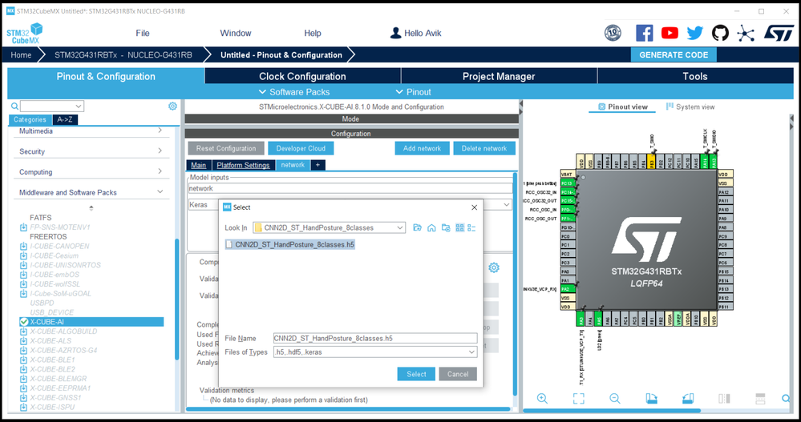Image resolution: width=801 pixels, height=422 pixels.
Task: Click Select button in file dialog
Action: 416,374
